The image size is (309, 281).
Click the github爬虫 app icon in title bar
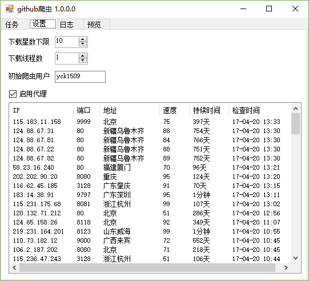point(10,9)
